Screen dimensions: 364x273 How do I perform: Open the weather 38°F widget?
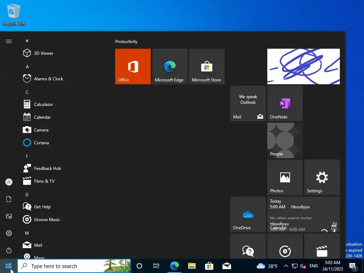click(267, 266)
